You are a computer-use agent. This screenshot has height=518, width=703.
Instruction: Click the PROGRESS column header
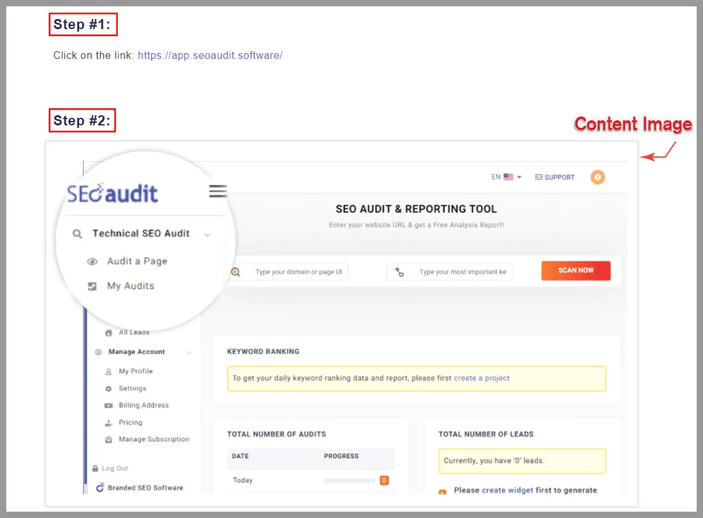(341, 456)
